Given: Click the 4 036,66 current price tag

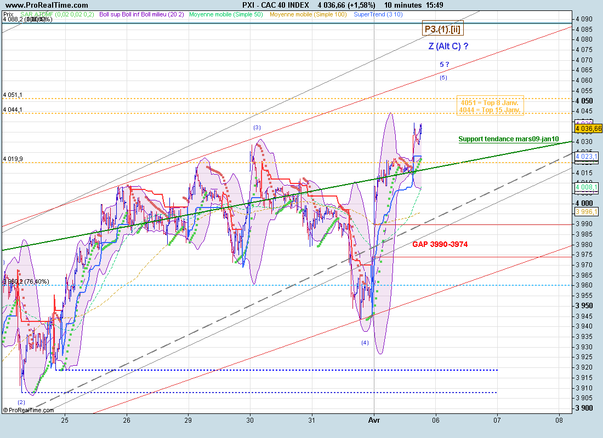Looking at the screenshot, I should pyautogui.click(x=588, y=128).
